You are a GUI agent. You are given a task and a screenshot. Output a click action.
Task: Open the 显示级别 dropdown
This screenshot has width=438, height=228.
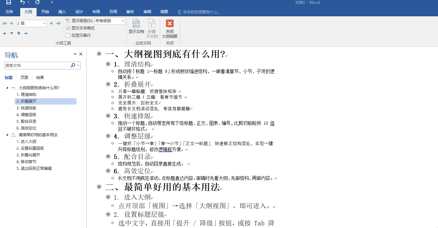(122, 20)
